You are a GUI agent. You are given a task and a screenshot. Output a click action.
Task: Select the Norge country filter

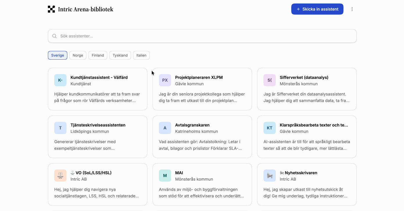click(x=78, y=55)
